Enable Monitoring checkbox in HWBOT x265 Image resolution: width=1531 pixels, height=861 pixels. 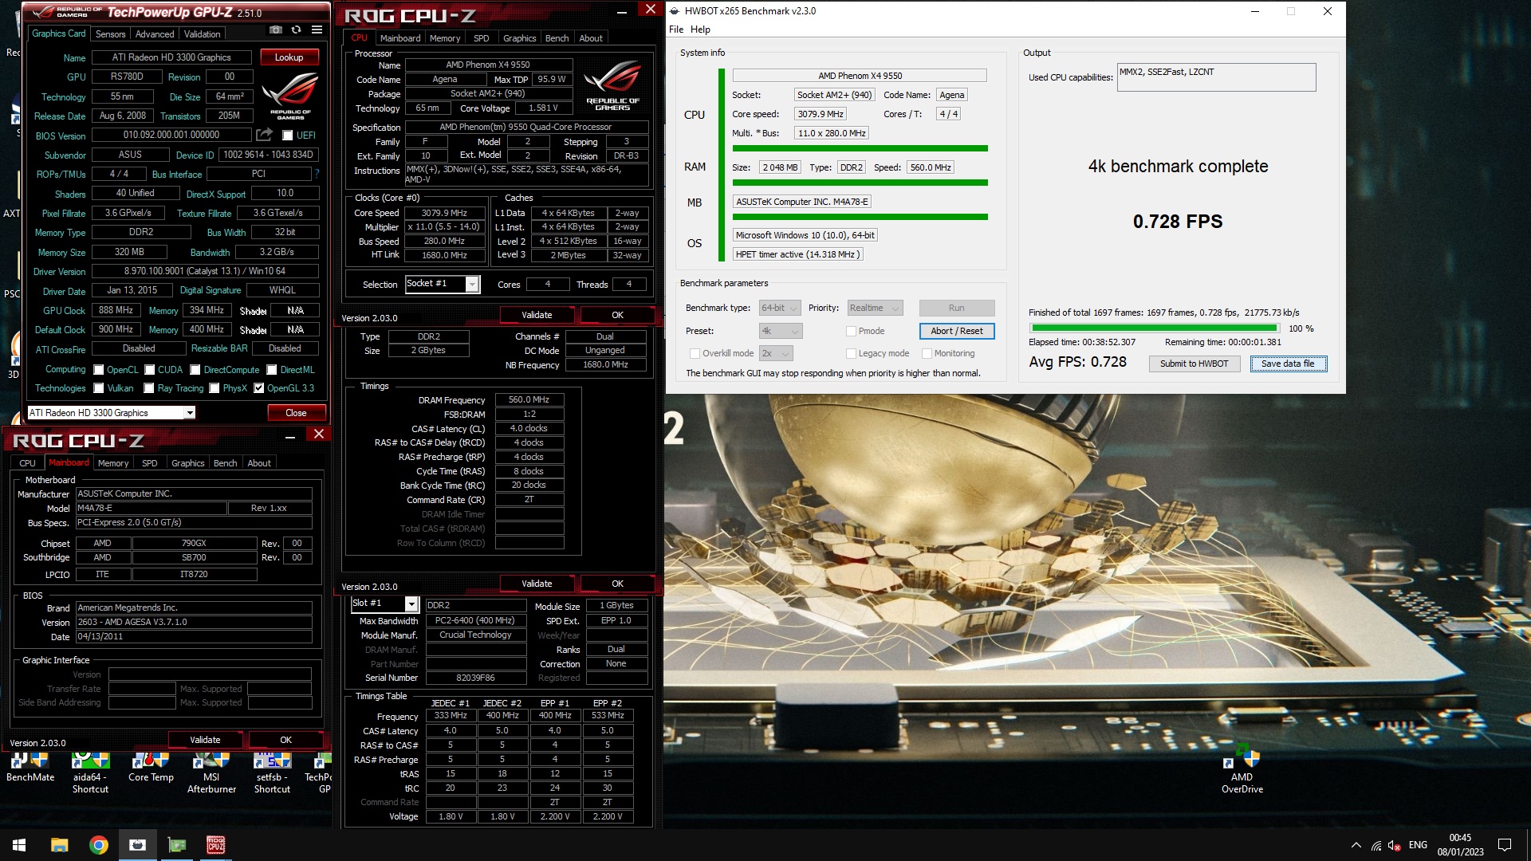[x=927, y=353]
